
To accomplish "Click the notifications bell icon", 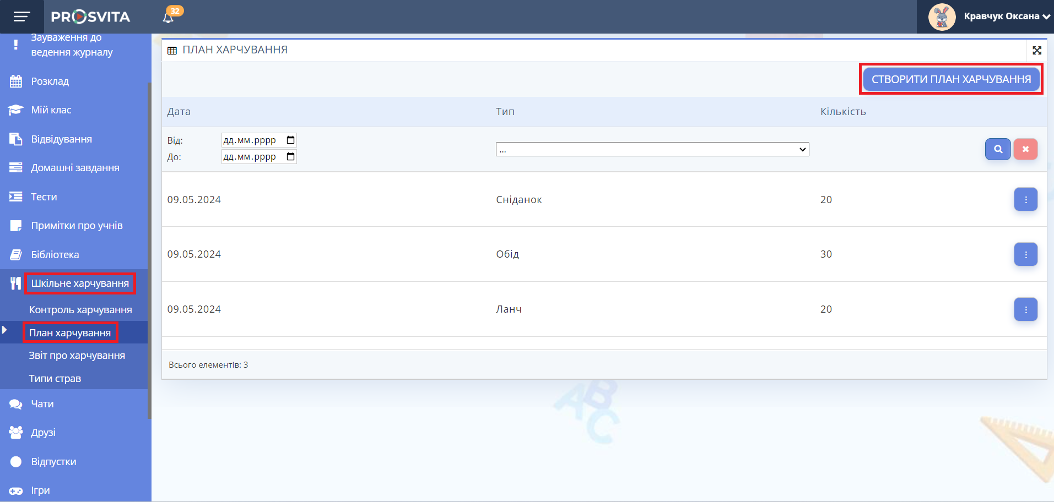I will (x=168, y=18).
